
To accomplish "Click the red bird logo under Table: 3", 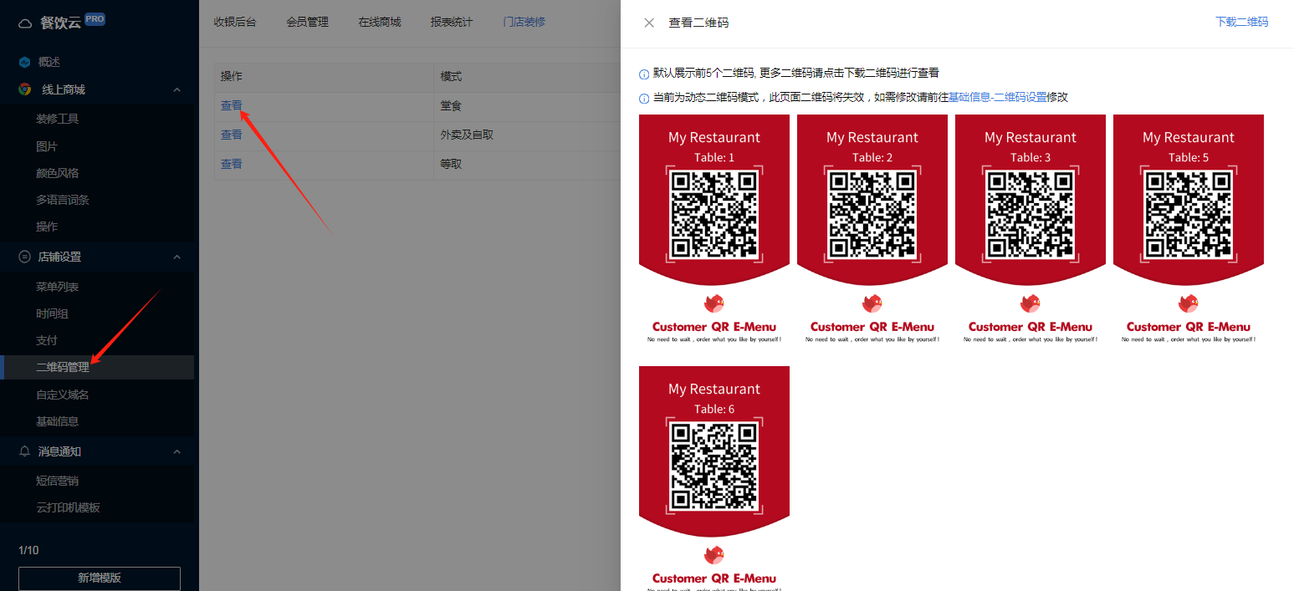I will click(x=1030, y=303).
